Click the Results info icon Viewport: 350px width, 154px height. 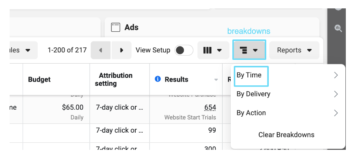(x=158, y=79)
